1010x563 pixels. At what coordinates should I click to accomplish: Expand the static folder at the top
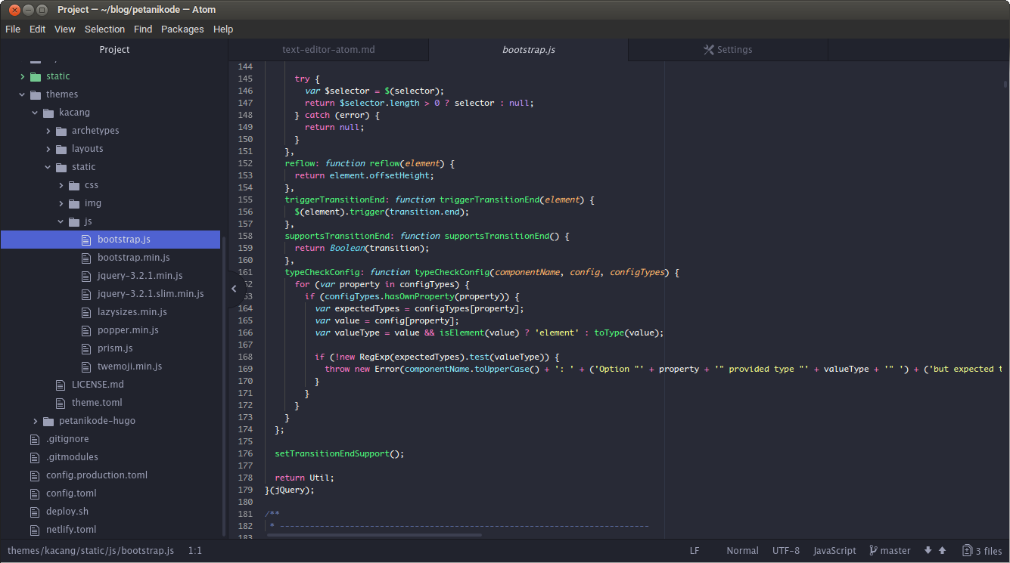23,76
